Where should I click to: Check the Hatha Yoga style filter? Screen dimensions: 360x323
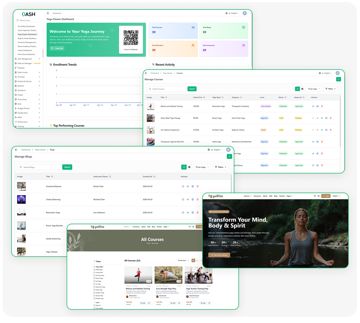click(x=94, y=270)
